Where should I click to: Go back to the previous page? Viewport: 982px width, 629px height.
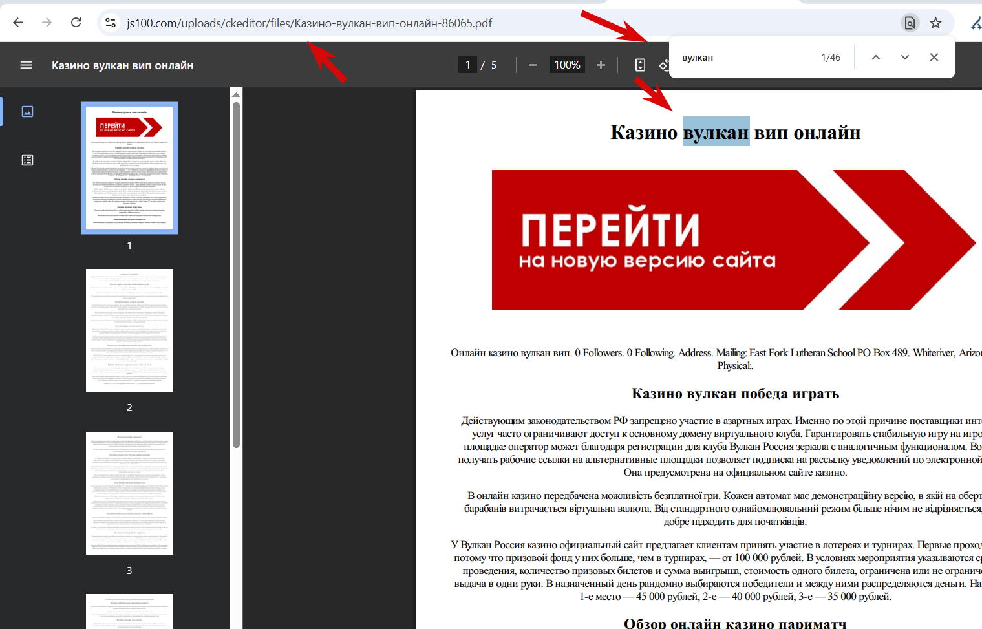click(18, 23)
